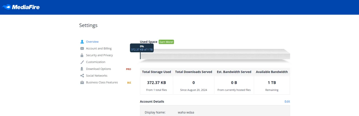Click the BIZ badge beside Business Class Features

tap(129, 82)
